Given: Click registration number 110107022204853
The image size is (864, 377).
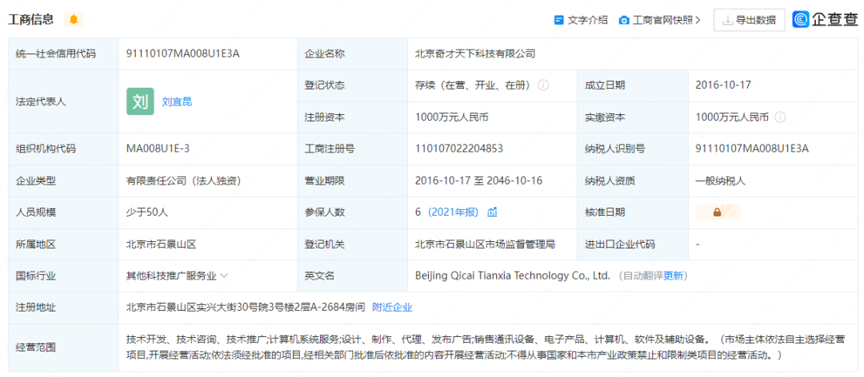Looking at the screenshot, I should (x=458, y=149).
